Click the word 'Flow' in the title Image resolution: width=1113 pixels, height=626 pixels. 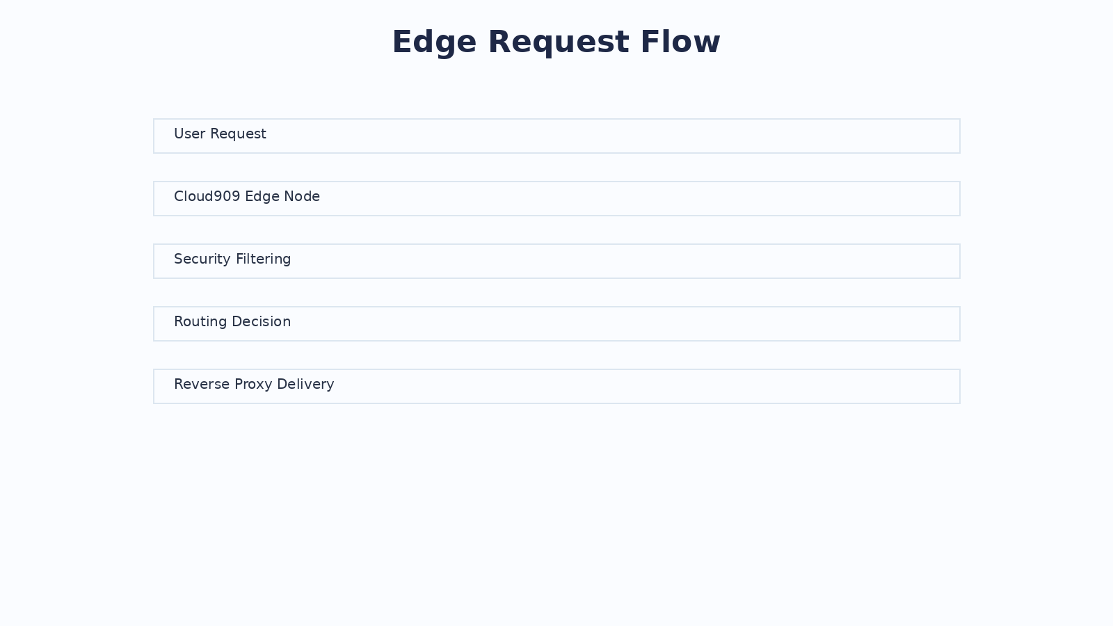tap(680, 42)
